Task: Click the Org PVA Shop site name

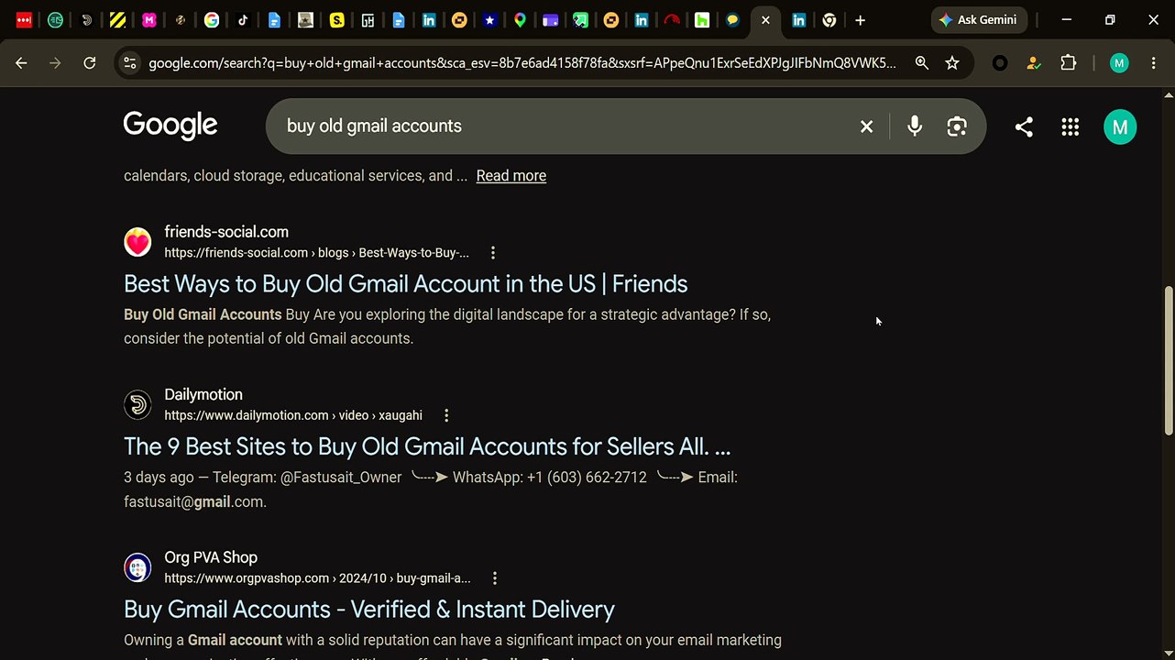Action: pos(211,557)
